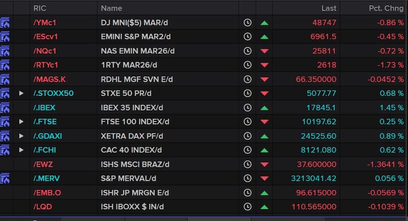Click the blue news icon beside /MAGS.K
408x221 pixels.
click(x=6, y=80)
